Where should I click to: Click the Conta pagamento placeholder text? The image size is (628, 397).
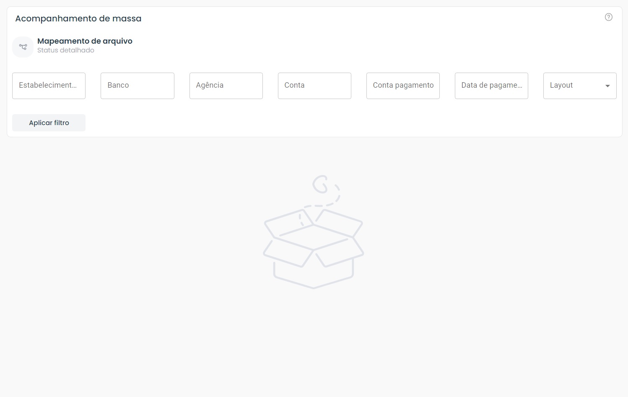point(403,85)
